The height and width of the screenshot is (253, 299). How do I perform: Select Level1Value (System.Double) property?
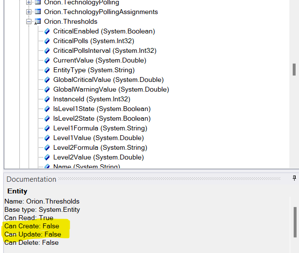(98, 138)
